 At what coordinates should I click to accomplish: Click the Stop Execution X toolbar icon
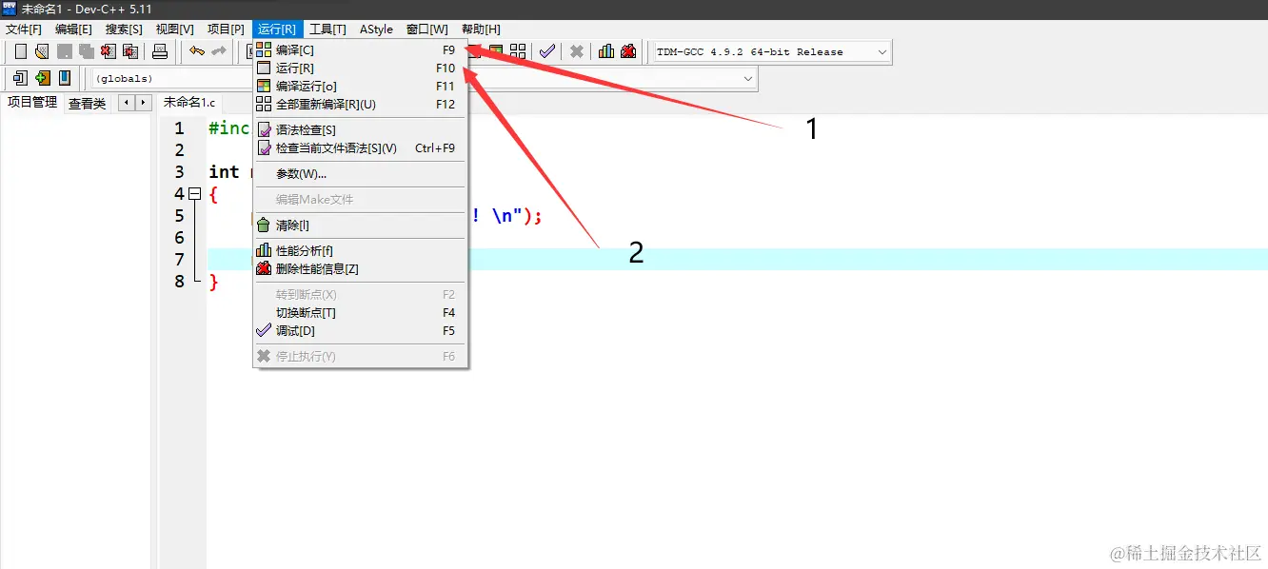[x=576, y=51]
